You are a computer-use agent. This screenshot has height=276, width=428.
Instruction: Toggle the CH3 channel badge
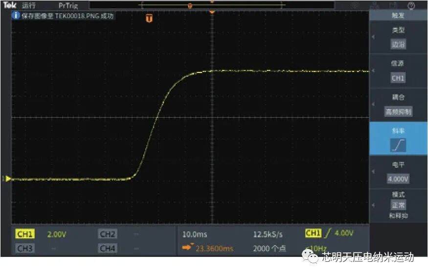[x=25, y=248]
